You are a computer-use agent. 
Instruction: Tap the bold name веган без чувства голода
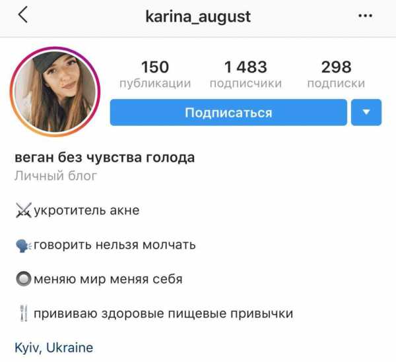click(x=104, y=158)
